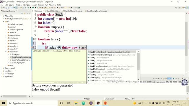Click the Display Selected Console icon
This screenshot has height=106, width=189.
click(176, 79)
